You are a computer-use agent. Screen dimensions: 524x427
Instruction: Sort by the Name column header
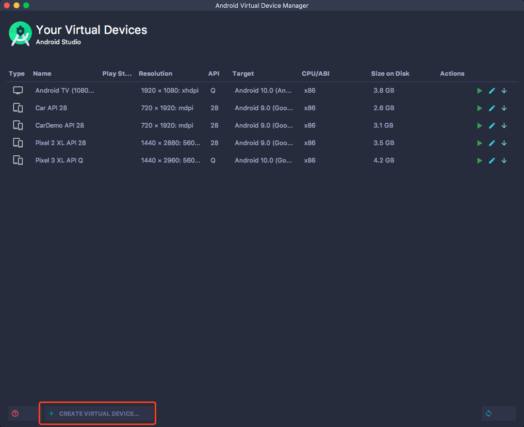tap(42, 73)
